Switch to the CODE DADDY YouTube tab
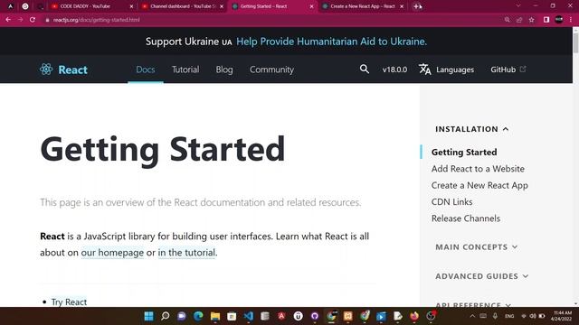Image resolution: width=579 pixels, height=325 pixels. 91,6
